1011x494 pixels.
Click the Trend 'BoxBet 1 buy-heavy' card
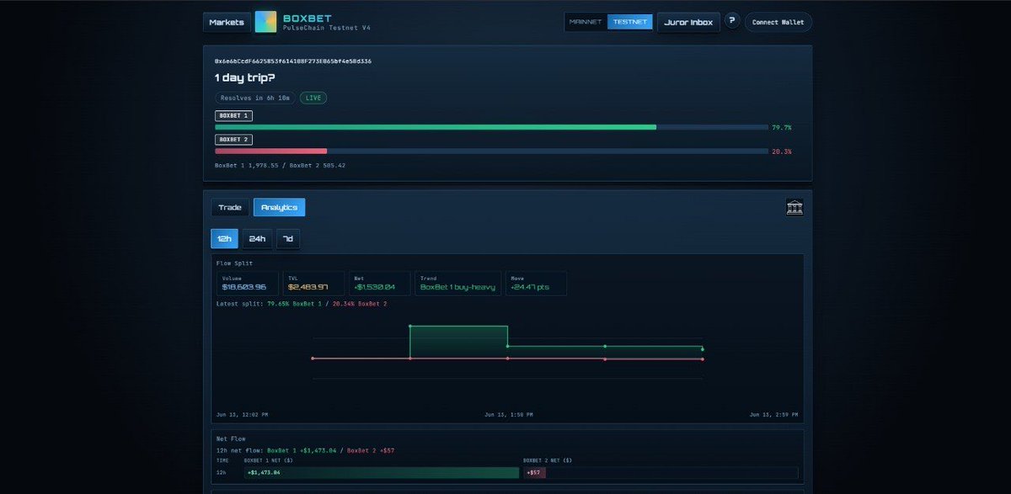pyautogui.click(x=457, y=284)
